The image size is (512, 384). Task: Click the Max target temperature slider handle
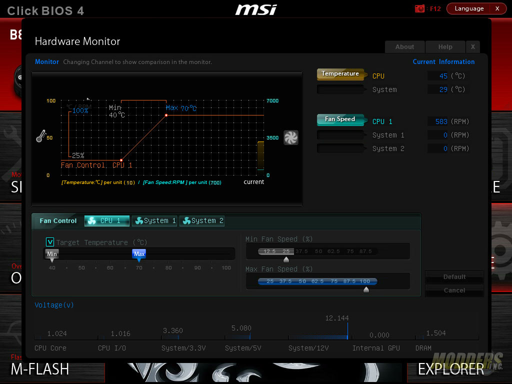tap(139, 255)
